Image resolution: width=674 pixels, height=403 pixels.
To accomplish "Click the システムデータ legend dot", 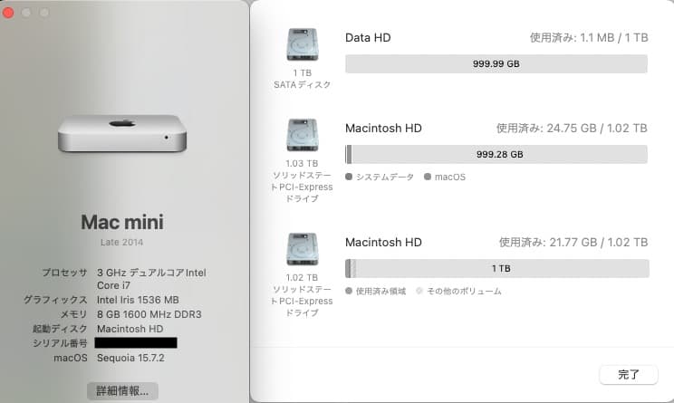I will tap(349, 177).
